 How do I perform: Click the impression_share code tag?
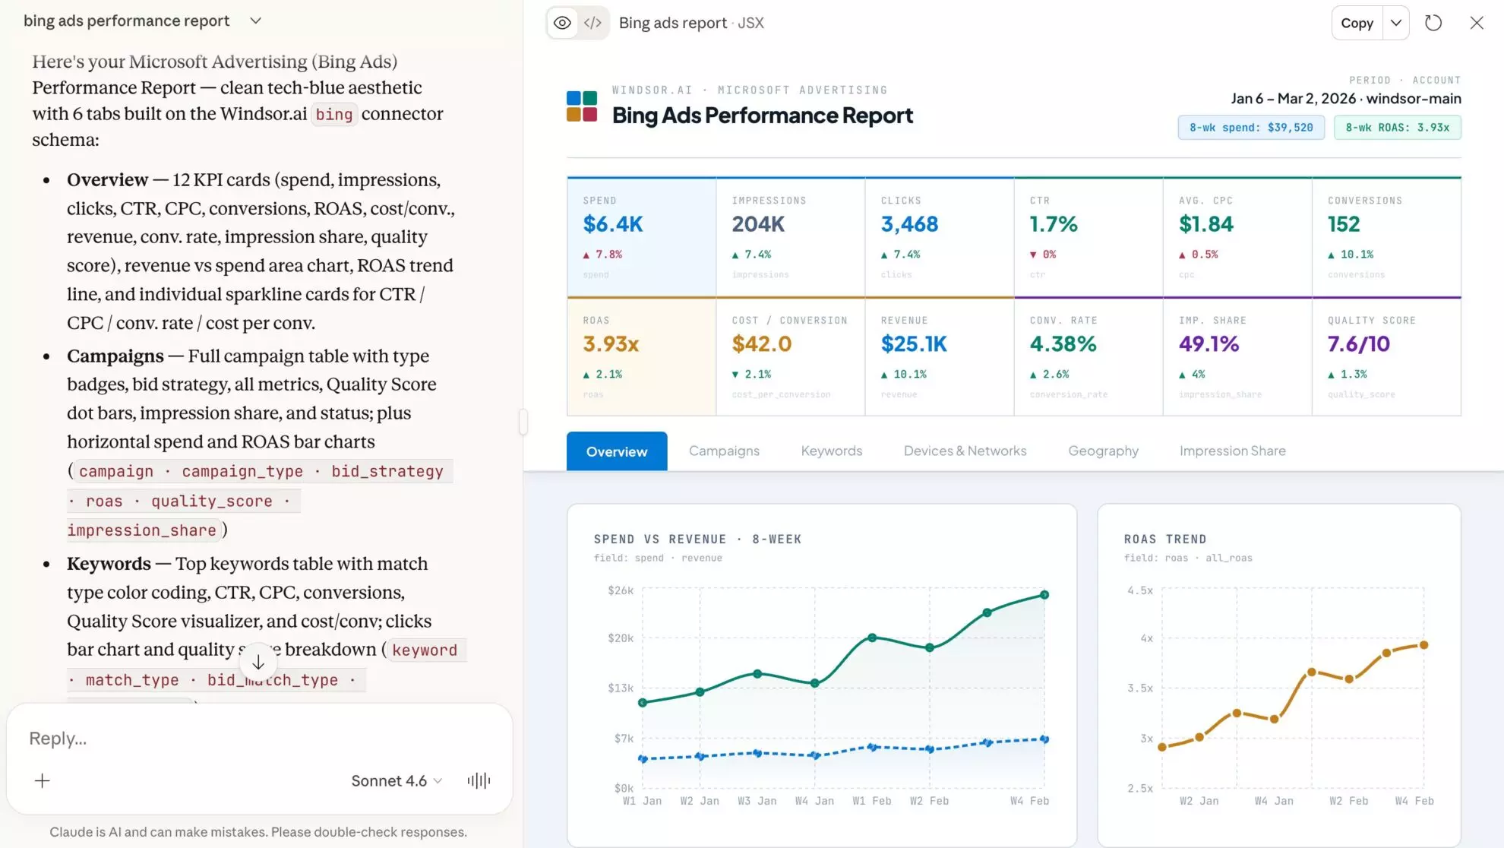coord(142,530)
